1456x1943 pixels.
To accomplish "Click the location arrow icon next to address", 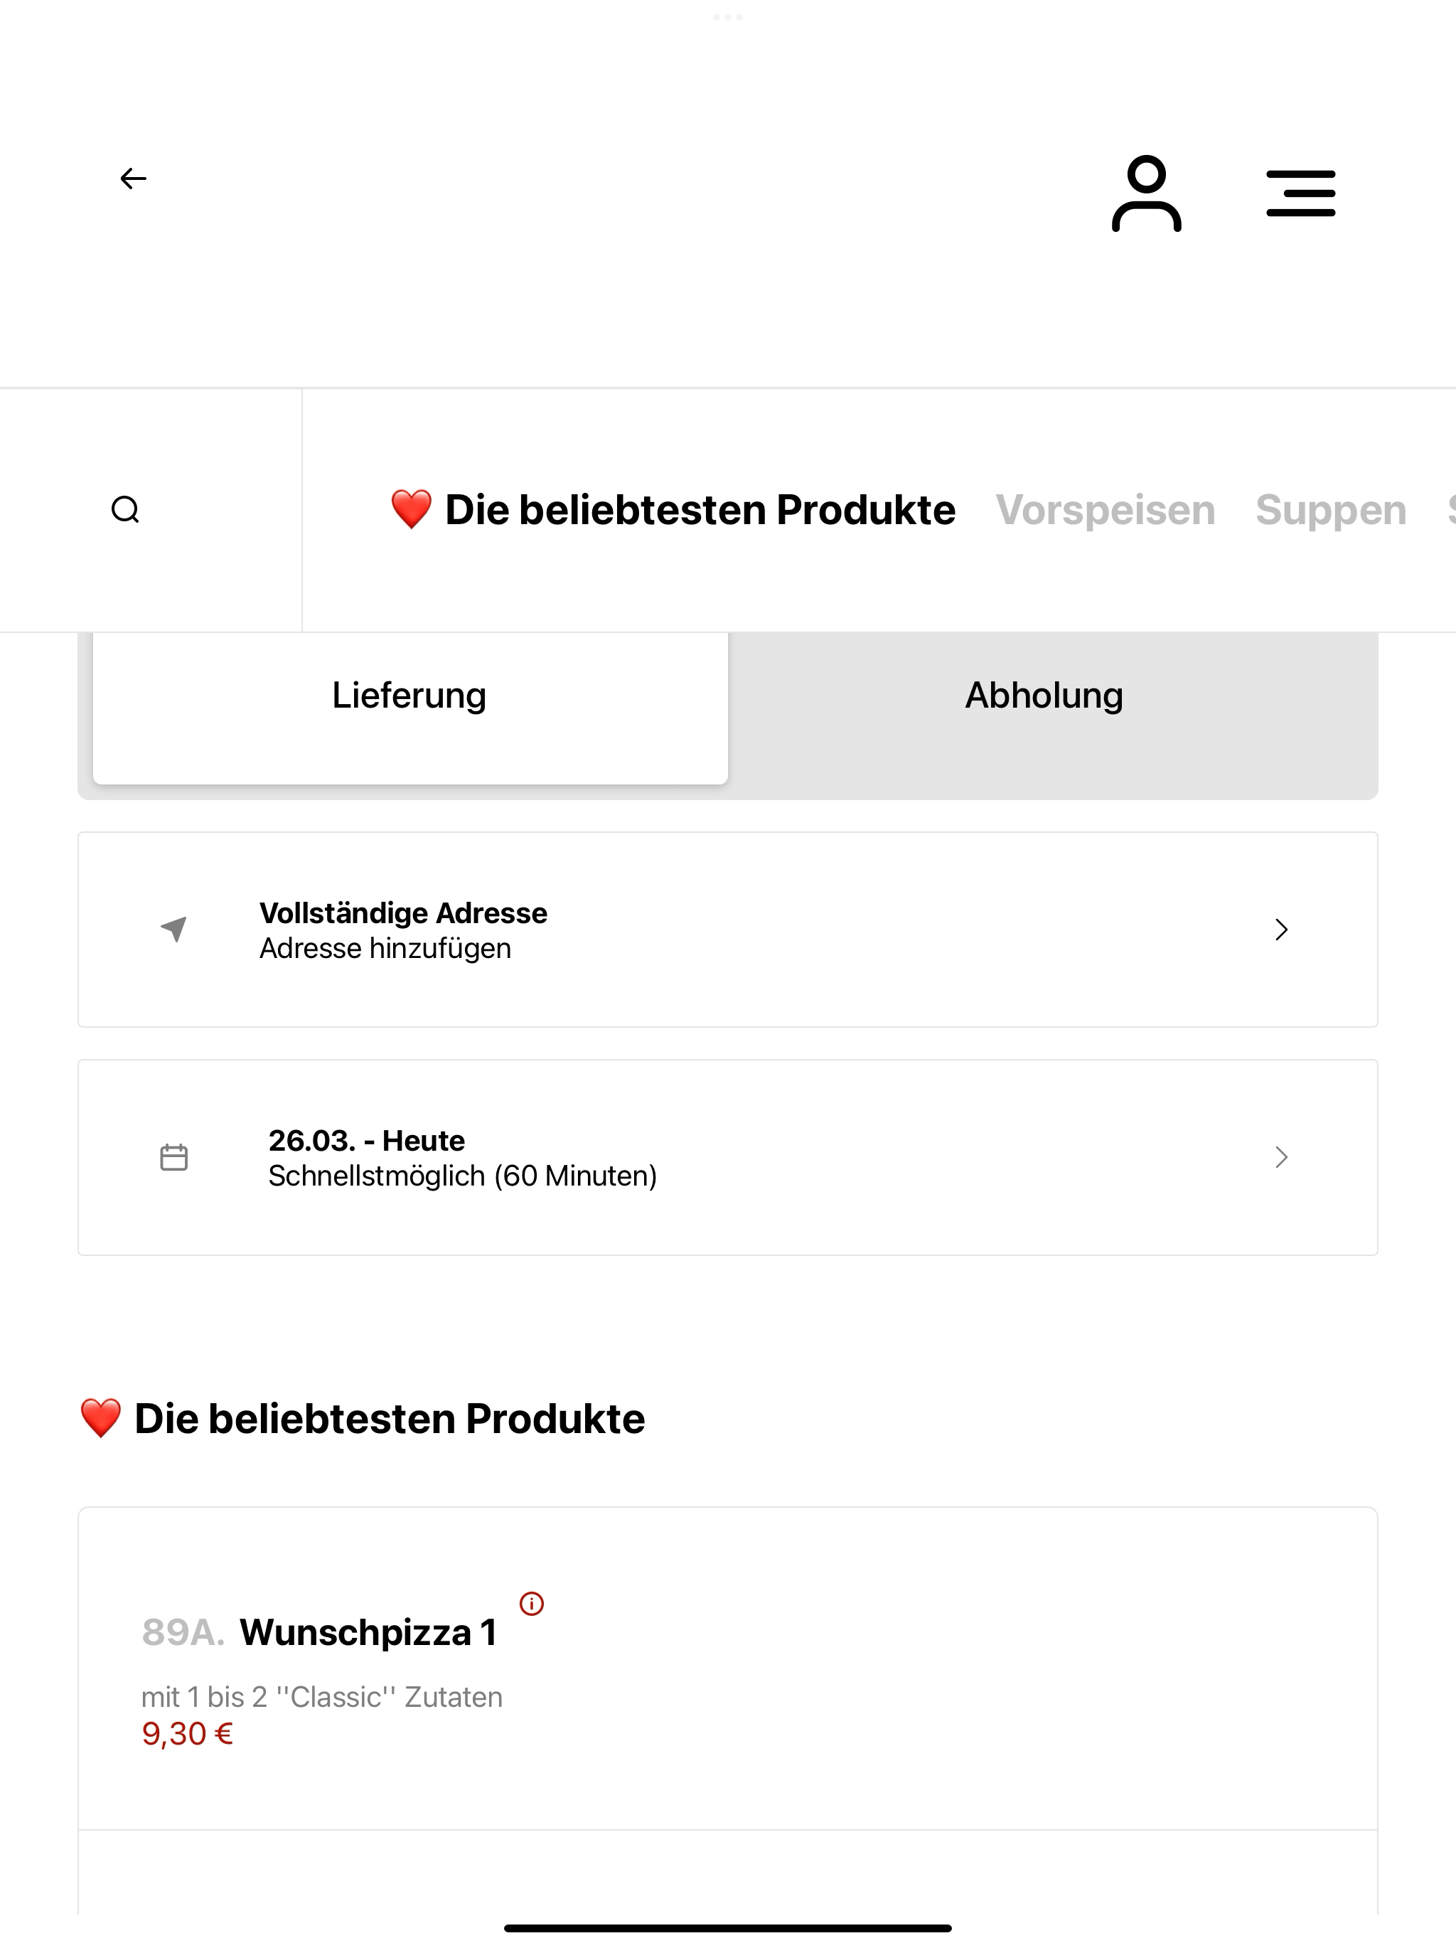I will tap(174, 928).
